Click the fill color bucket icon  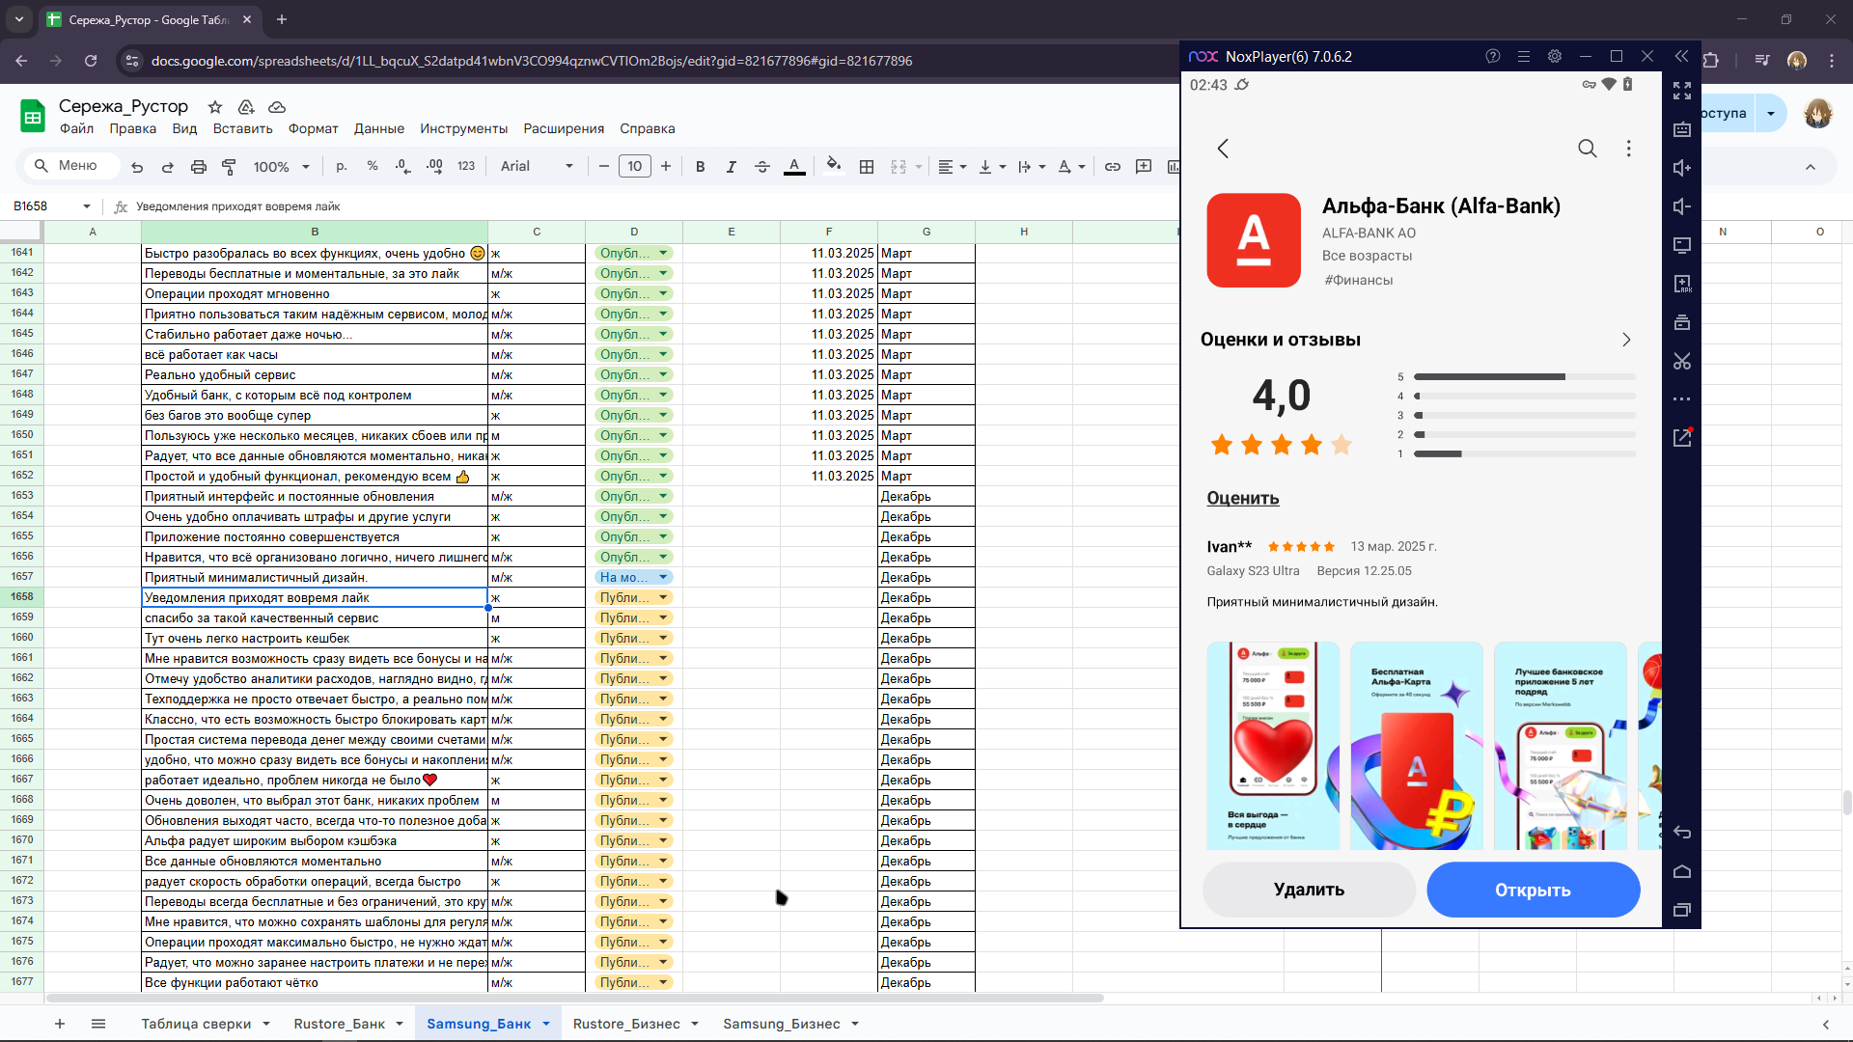(834, 166)
